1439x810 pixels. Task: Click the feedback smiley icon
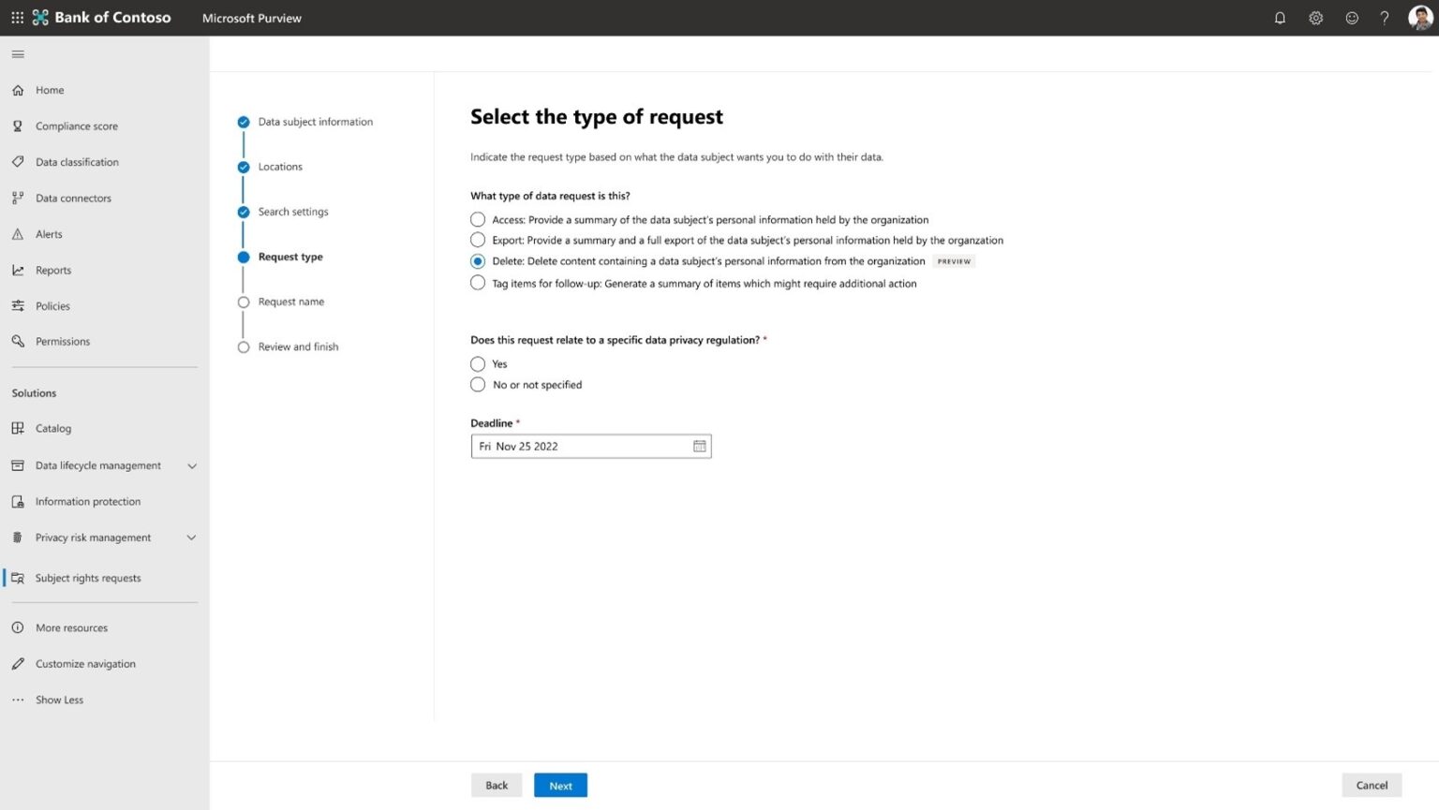click(x=1351, y=18)
